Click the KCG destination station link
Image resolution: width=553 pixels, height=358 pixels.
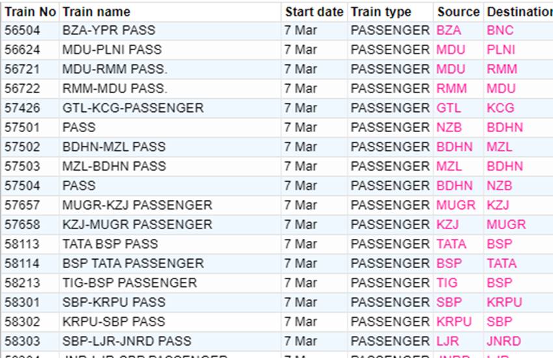click(500, 108)
